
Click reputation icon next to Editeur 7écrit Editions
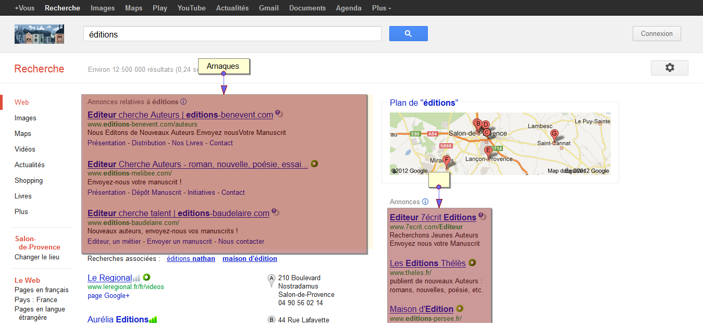pos(482,216)
